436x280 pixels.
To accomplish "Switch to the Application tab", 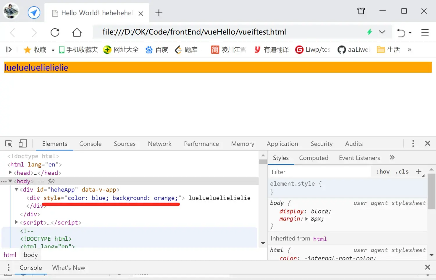I will coord(283,144).
